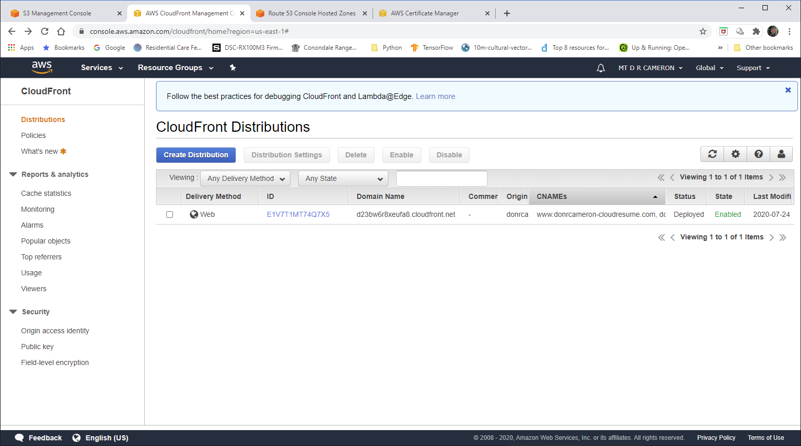Open Origin access identity page
Screen dimensions: 801x446
pos(55,331)
